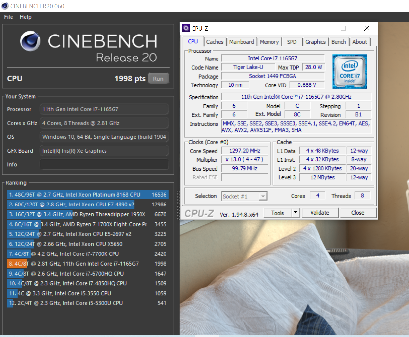Click the 1998 pts CPU score

[130, 79]
